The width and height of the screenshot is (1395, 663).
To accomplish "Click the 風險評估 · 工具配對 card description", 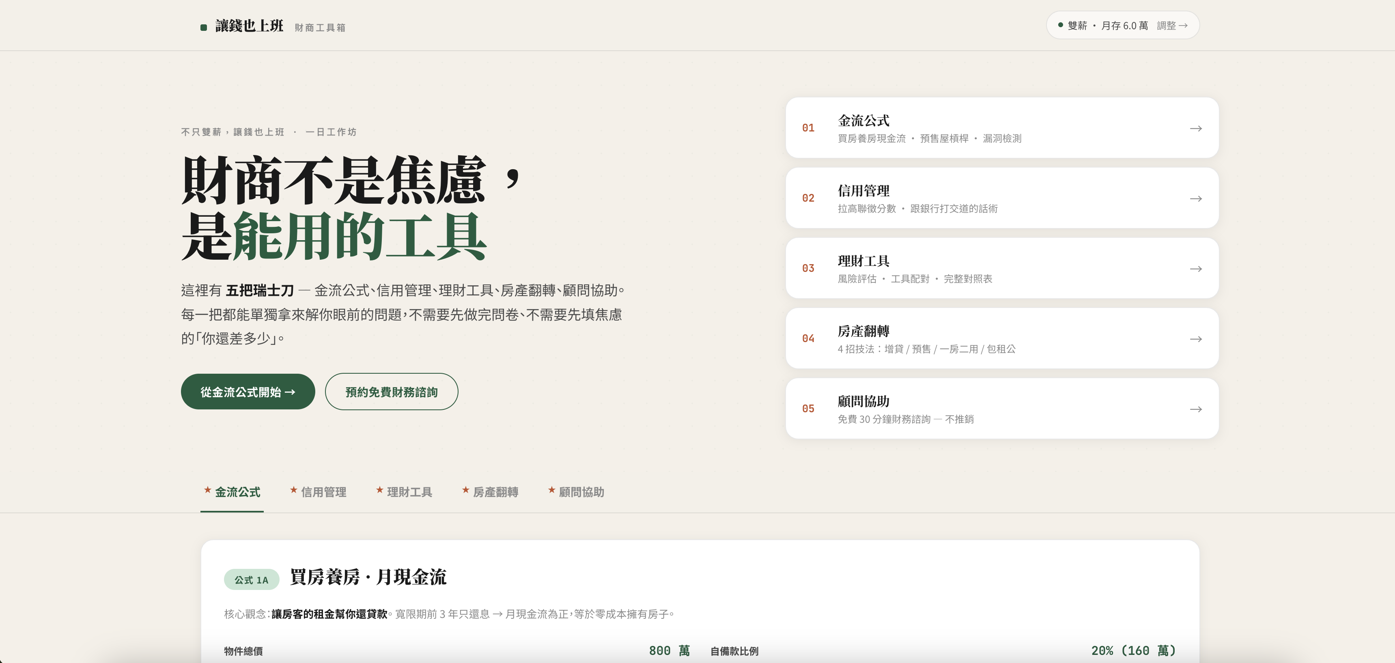I will [915, 279].
